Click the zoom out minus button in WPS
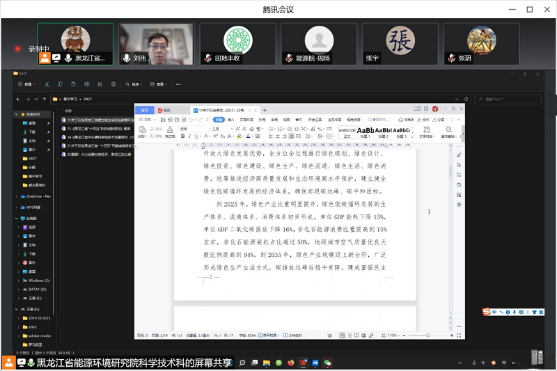This screenshot has height=371, width=557. [x=404, y=335]
